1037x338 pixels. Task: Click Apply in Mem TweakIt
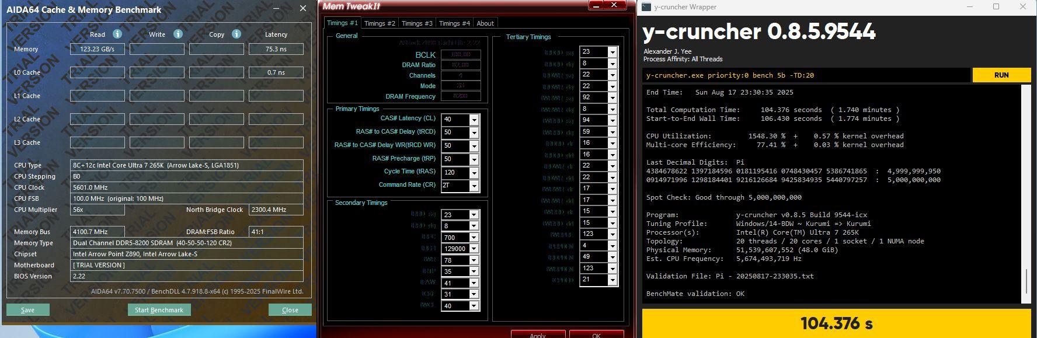(x=538, y=334)
